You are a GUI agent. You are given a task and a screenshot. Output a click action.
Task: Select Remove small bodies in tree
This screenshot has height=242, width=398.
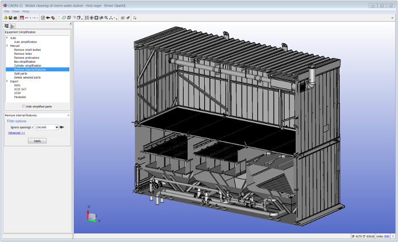27,50
